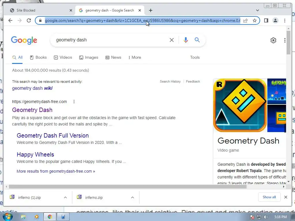Show all downloads
295x221 pixels.
point(269,197)
